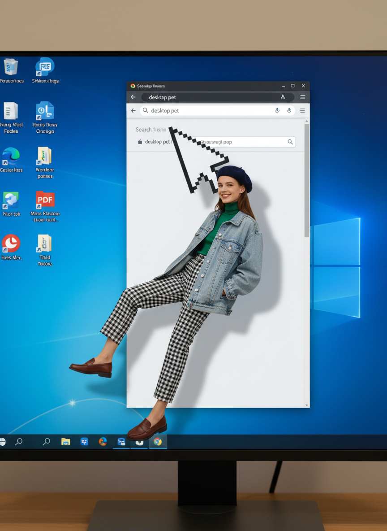Maximize the browser window

(292, 86)
